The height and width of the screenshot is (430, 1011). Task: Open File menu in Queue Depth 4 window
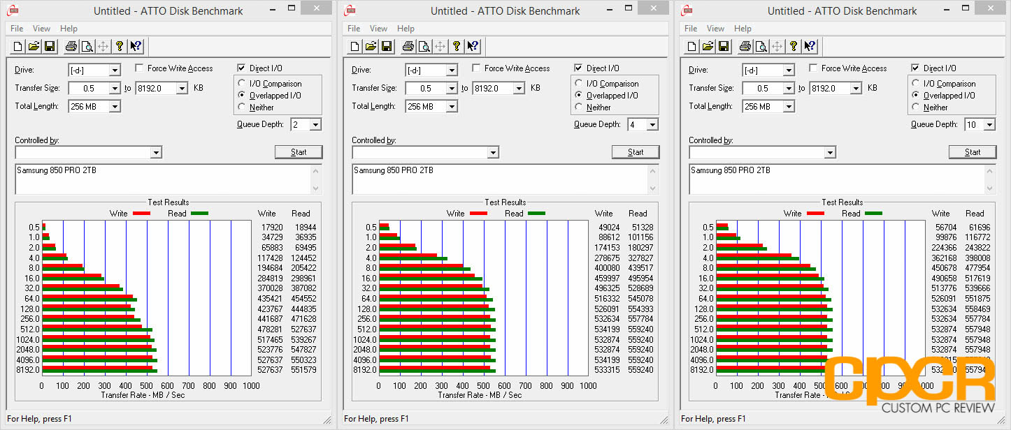(x=354, y=29)
